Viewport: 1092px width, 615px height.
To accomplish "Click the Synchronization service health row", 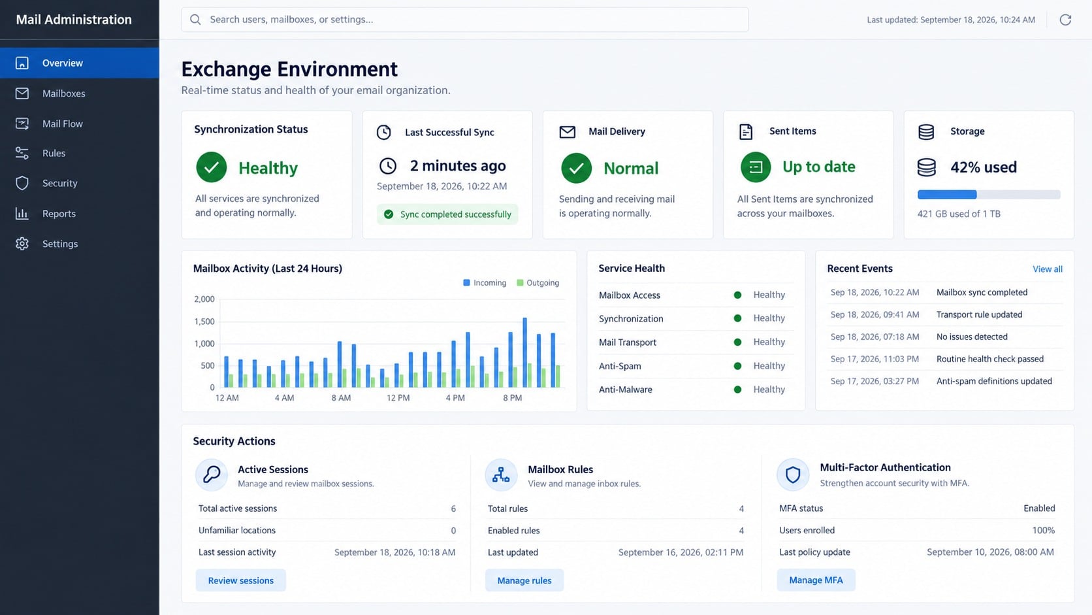I will click(695, 318).
